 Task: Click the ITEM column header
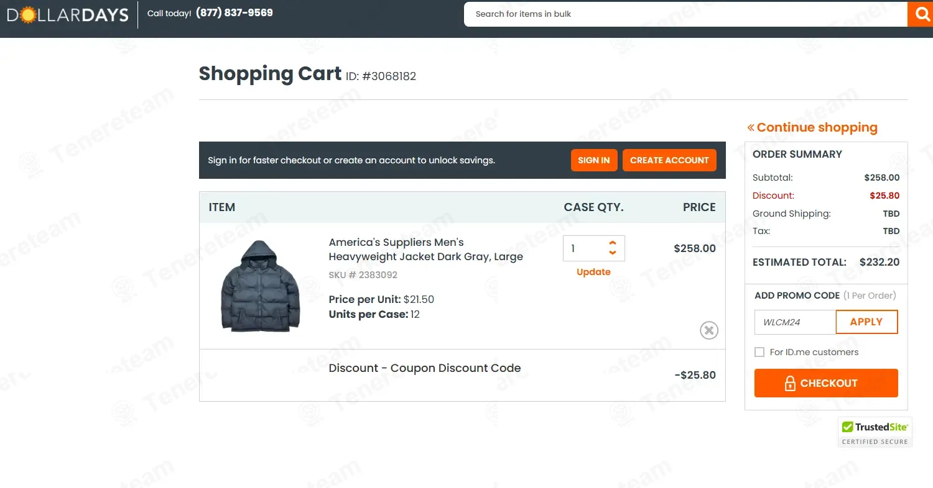click(222, 207)
